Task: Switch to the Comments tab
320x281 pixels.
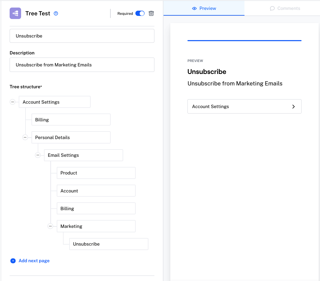Action: pyautogui.click(x=285, y=8)
